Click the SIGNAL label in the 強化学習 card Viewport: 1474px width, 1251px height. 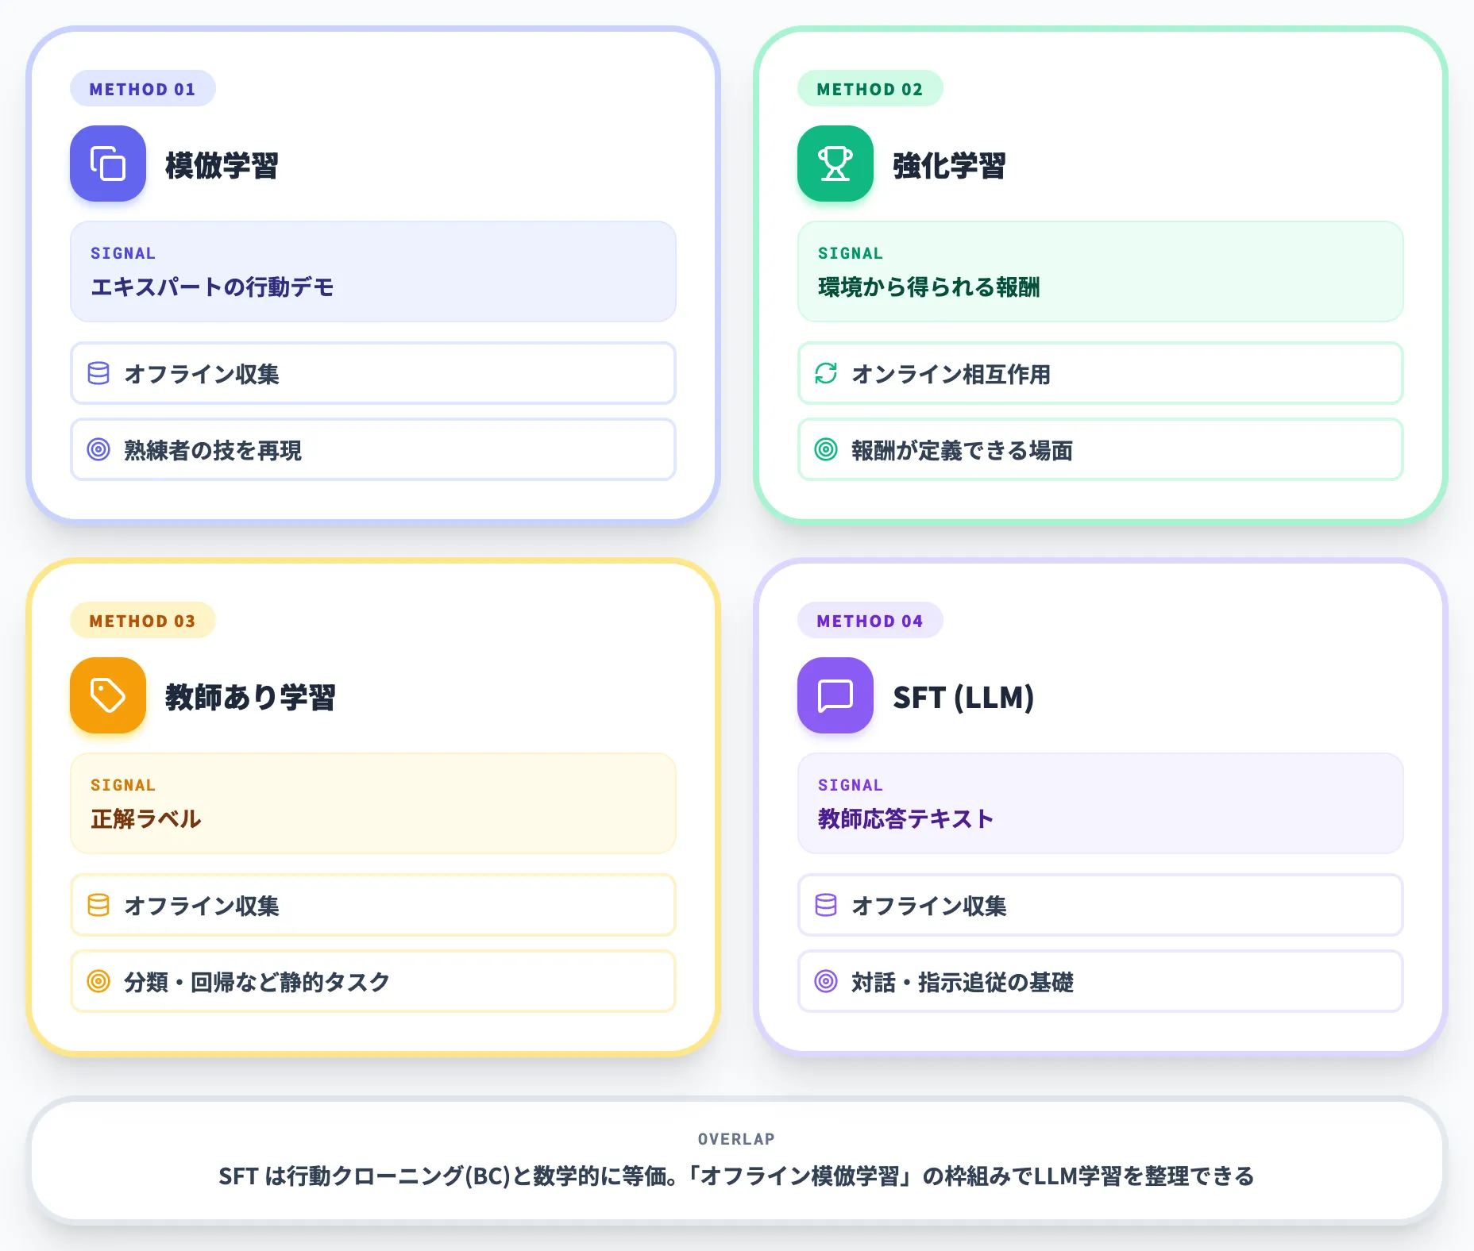pyautogui.click(x=851, y=253)
